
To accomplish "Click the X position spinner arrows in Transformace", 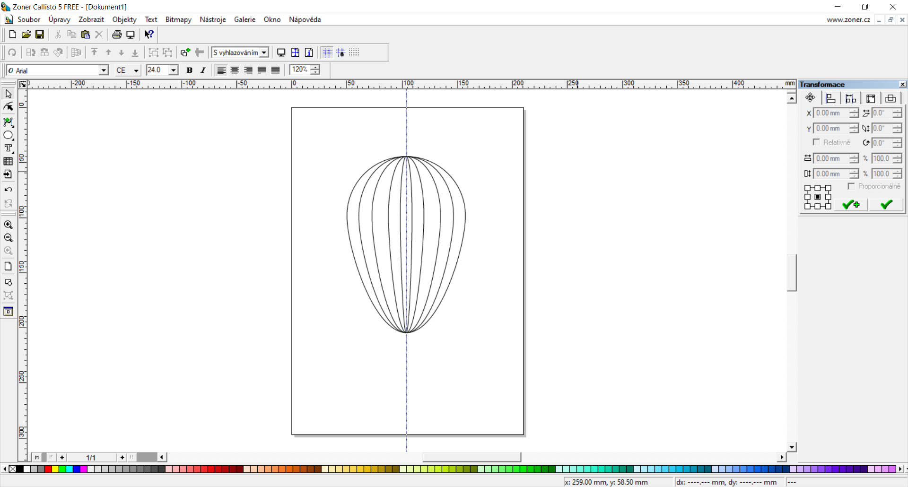I will (x=854, y=113).
